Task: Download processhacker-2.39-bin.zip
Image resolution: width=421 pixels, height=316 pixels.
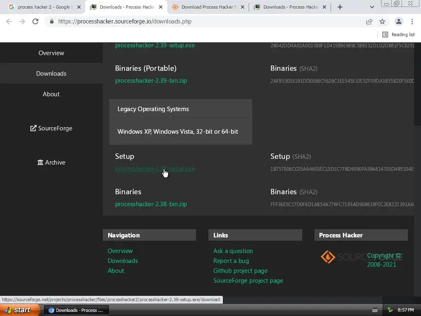Action: (x=151, y=81)
